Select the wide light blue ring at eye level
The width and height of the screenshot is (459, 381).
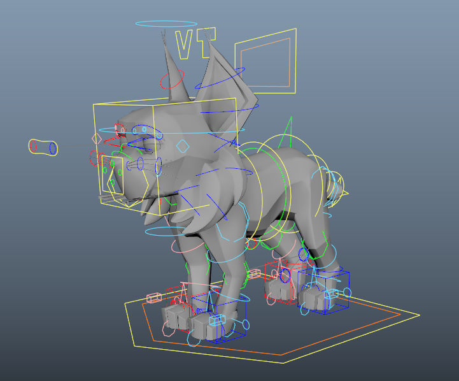(x=171, y=131)
